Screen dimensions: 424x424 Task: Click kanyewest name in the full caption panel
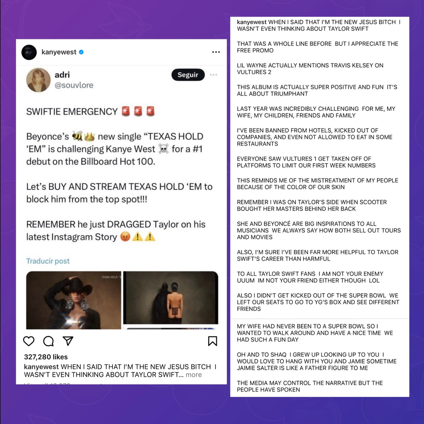coord(252,22)
